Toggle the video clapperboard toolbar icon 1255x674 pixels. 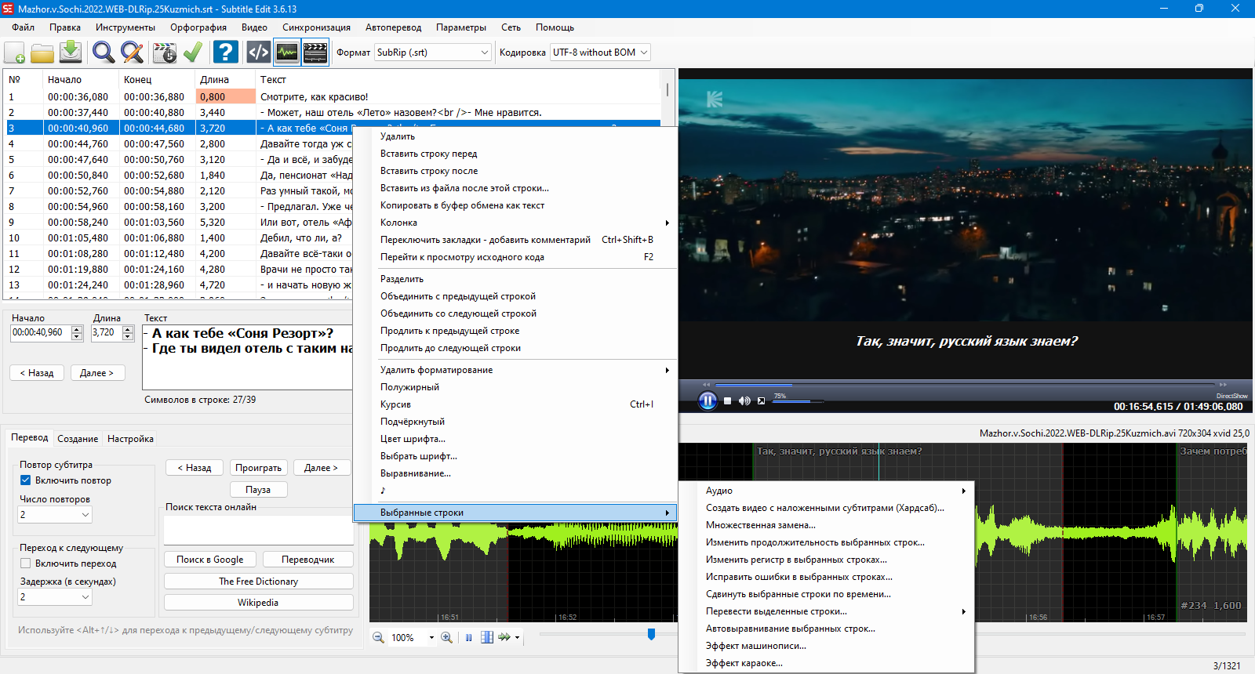pos(315,53)
